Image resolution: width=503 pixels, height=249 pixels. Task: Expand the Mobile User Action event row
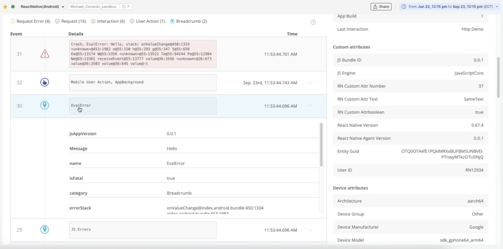(x=311, y=82)
